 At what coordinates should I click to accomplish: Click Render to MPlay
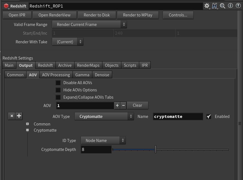click(138, 15)
